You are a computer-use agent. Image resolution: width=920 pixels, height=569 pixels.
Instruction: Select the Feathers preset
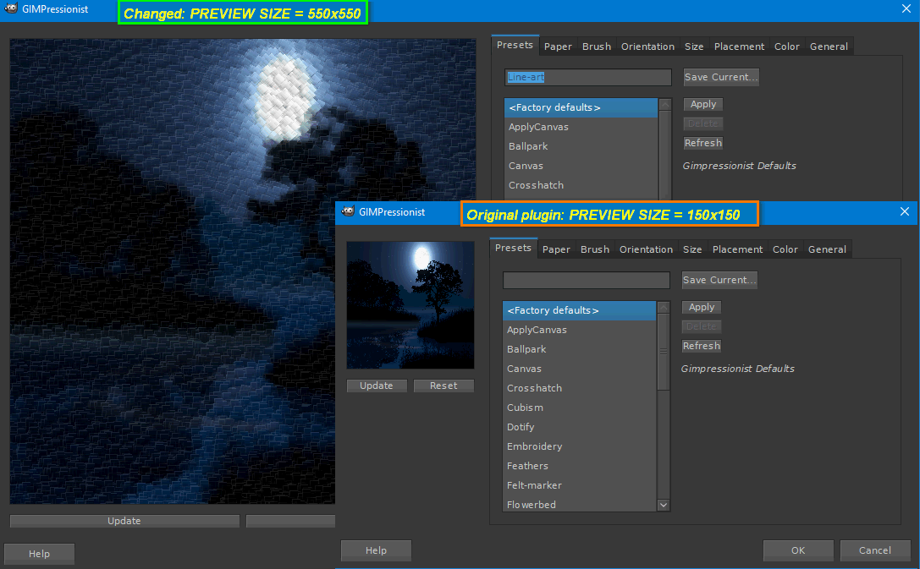click(579, 466)
